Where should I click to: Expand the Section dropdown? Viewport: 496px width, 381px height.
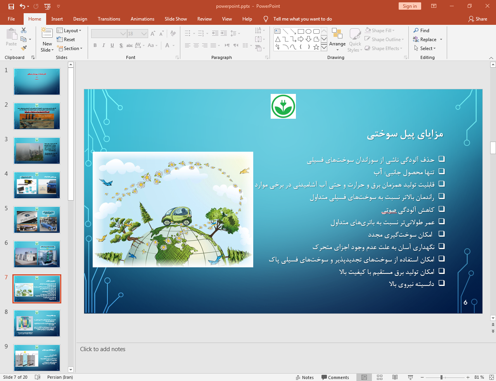tap(70, 48)
